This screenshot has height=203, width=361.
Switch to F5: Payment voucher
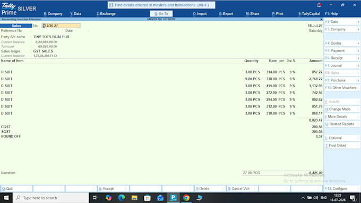click(340, 50)
